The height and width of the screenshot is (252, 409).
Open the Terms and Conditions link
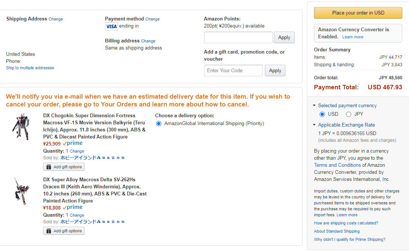[x=337, y=165]
